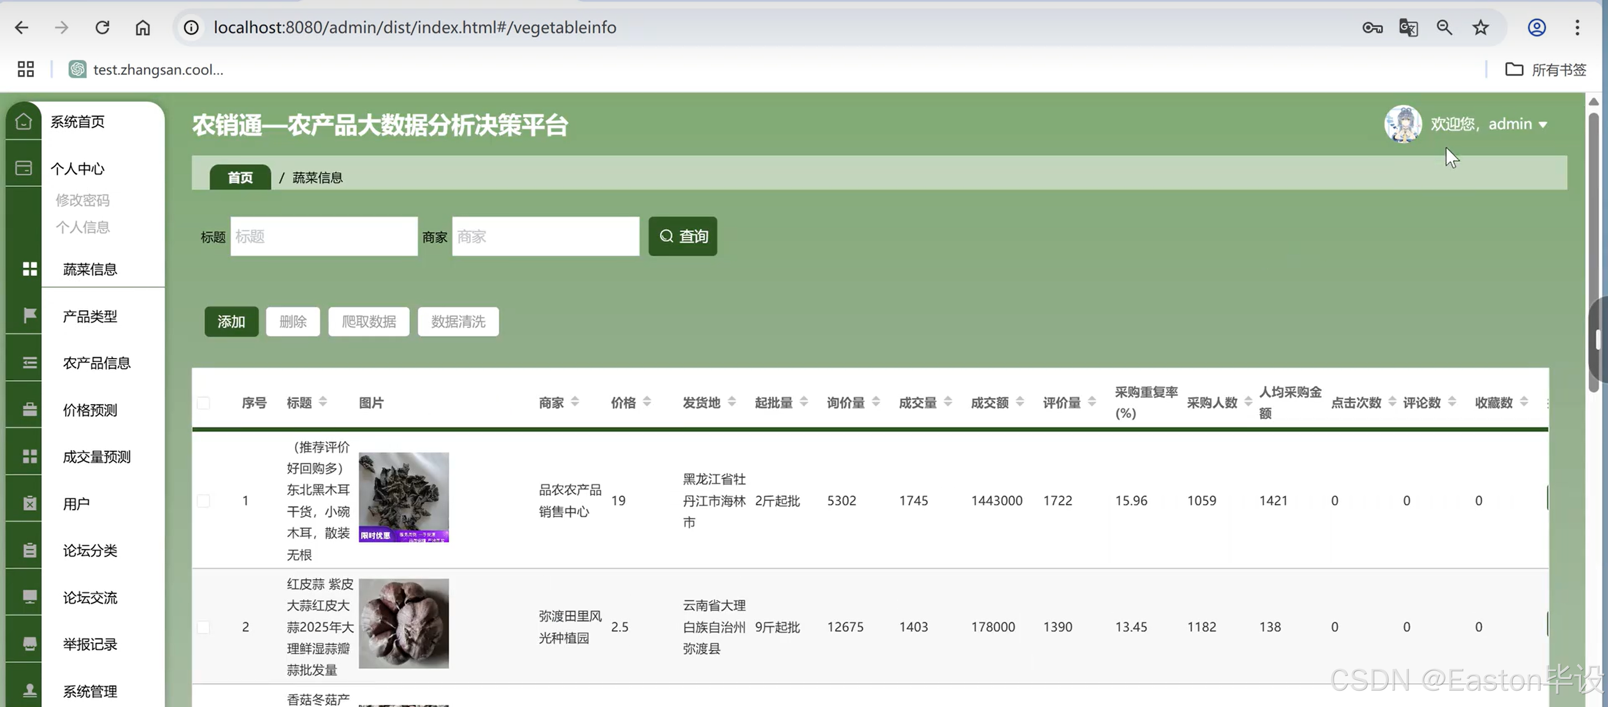Click the browser home icon
1608x707 pixels.
(x=143, y=27)
